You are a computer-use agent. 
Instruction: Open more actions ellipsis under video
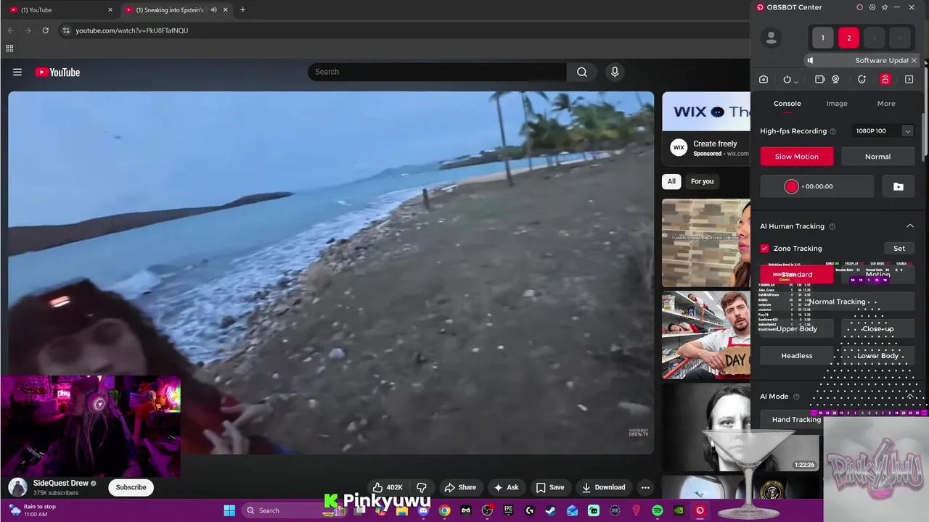(645, 487)
